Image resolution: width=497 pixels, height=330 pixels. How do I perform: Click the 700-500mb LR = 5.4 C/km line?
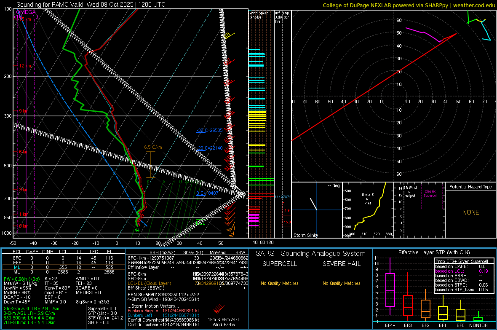[29, 322]
